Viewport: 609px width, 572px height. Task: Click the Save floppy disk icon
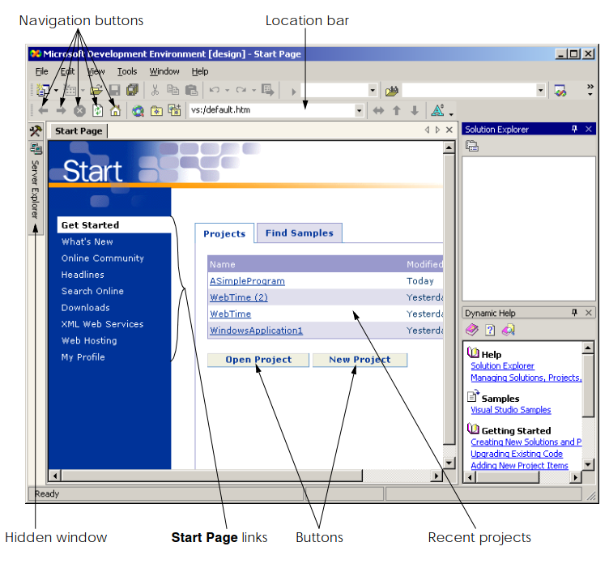pos(114,90)
